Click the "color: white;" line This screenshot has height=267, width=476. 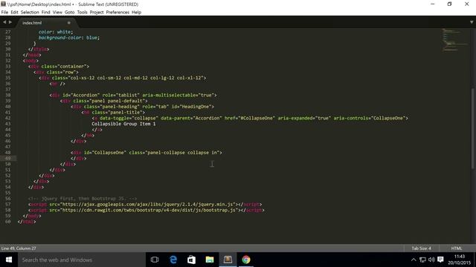point(56,32)
